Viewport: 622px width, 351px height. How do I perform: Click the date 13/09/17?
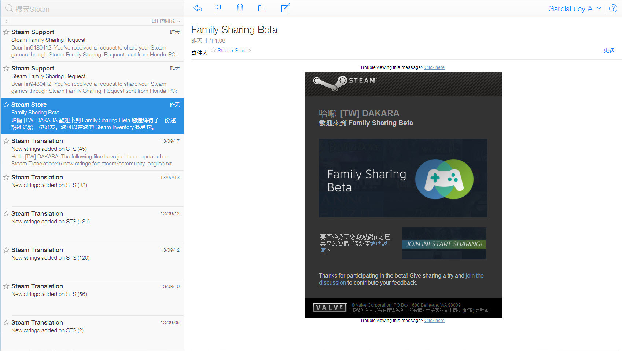[170, 141]
